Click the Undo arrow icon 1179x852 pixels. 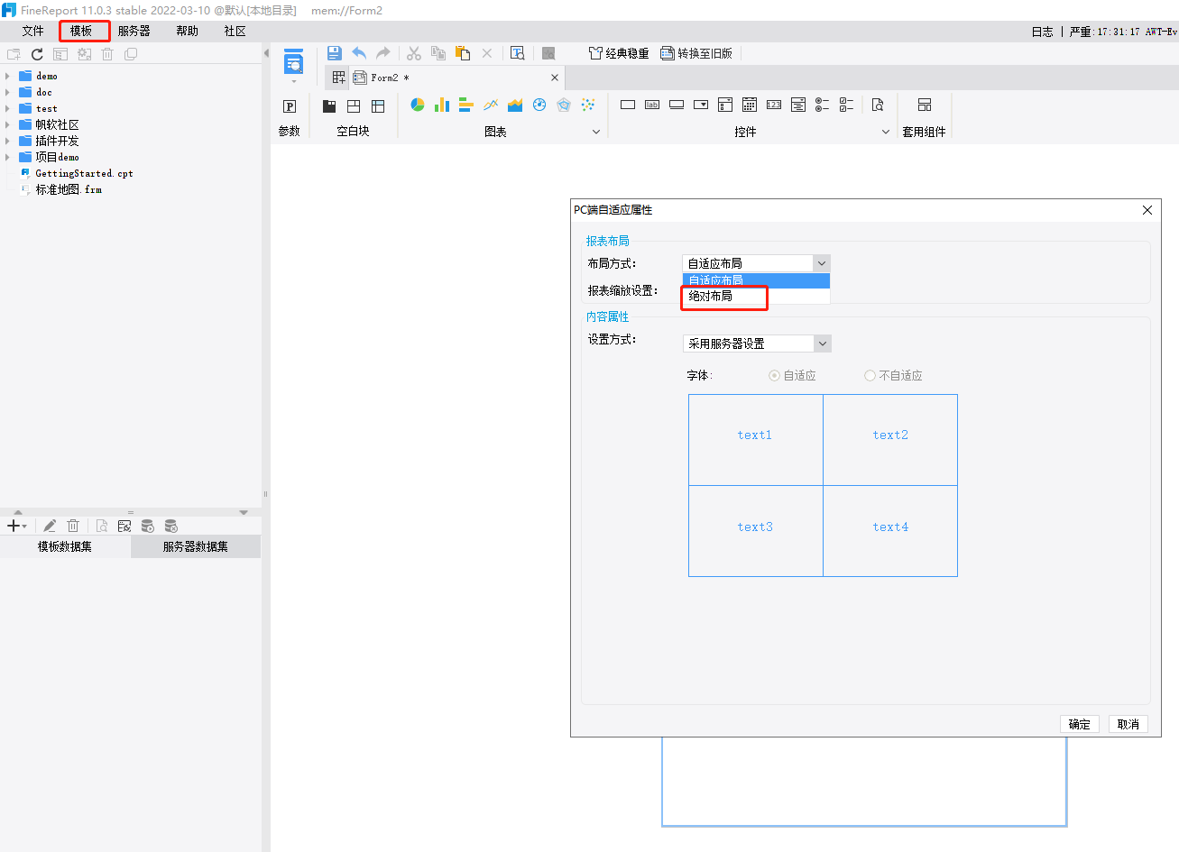[x=359, y=53]
